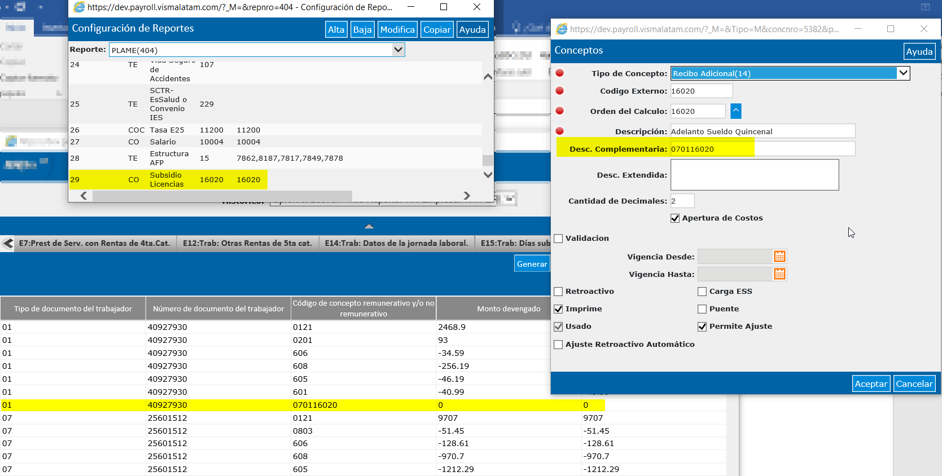Click the Internet Explorer icon in Conceptos window title bar

(x=562, y=29)
